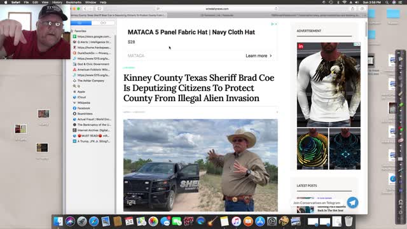Click eagle shirt advertisement image
407x229 pixels.
pos(329,85)
